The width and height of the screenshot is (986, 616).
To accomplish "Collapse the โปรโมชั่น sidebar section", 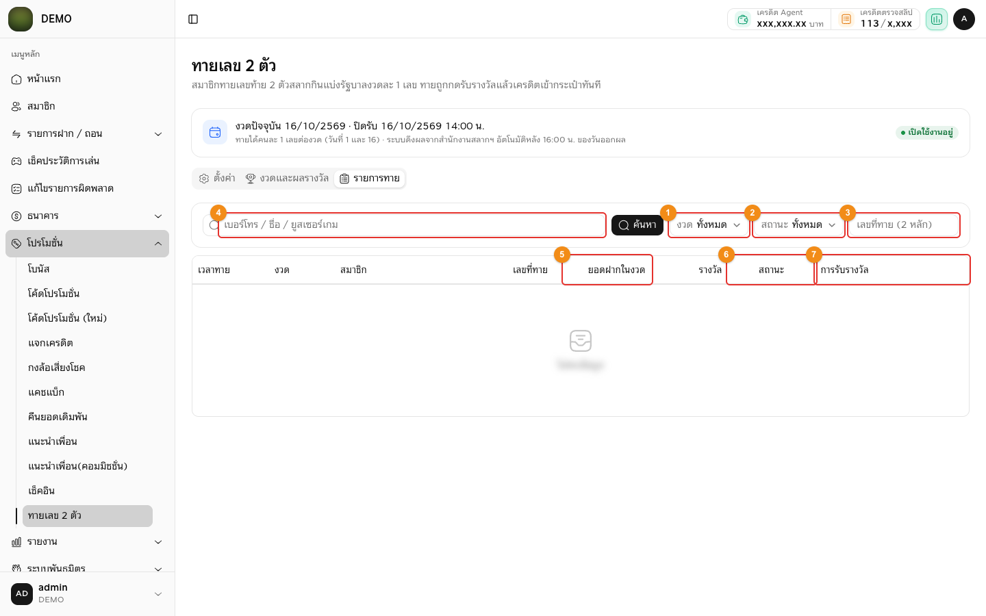I will 88,244.
